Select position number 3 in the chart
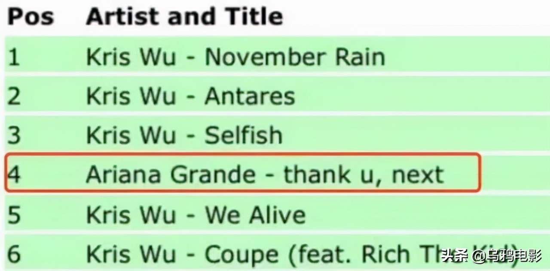This screenshot has height=271, width=550. pos(14,135)
